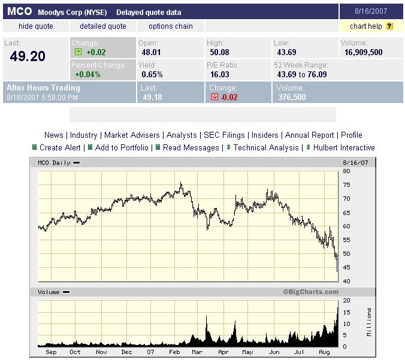Screen dimensions: 405x363
Task: Click the high price 50.08
Action: tap(219, 52)
